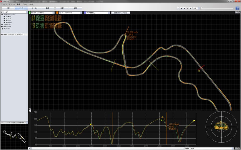The width and height of the screenshot is (241, 150).
Task: Open the 全フィールド field dropdown
Action: click(14, 12)
